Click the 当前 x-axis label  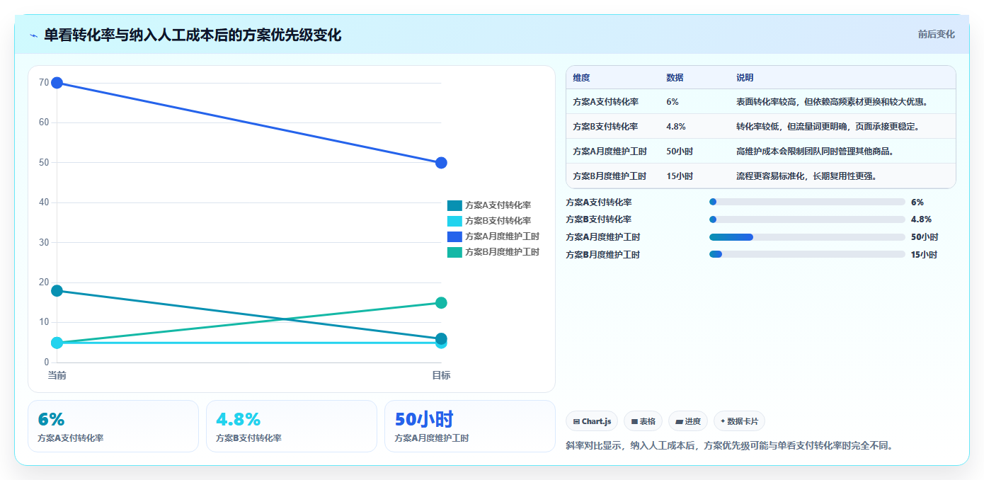pyautogui.click(x=57, y=375)
